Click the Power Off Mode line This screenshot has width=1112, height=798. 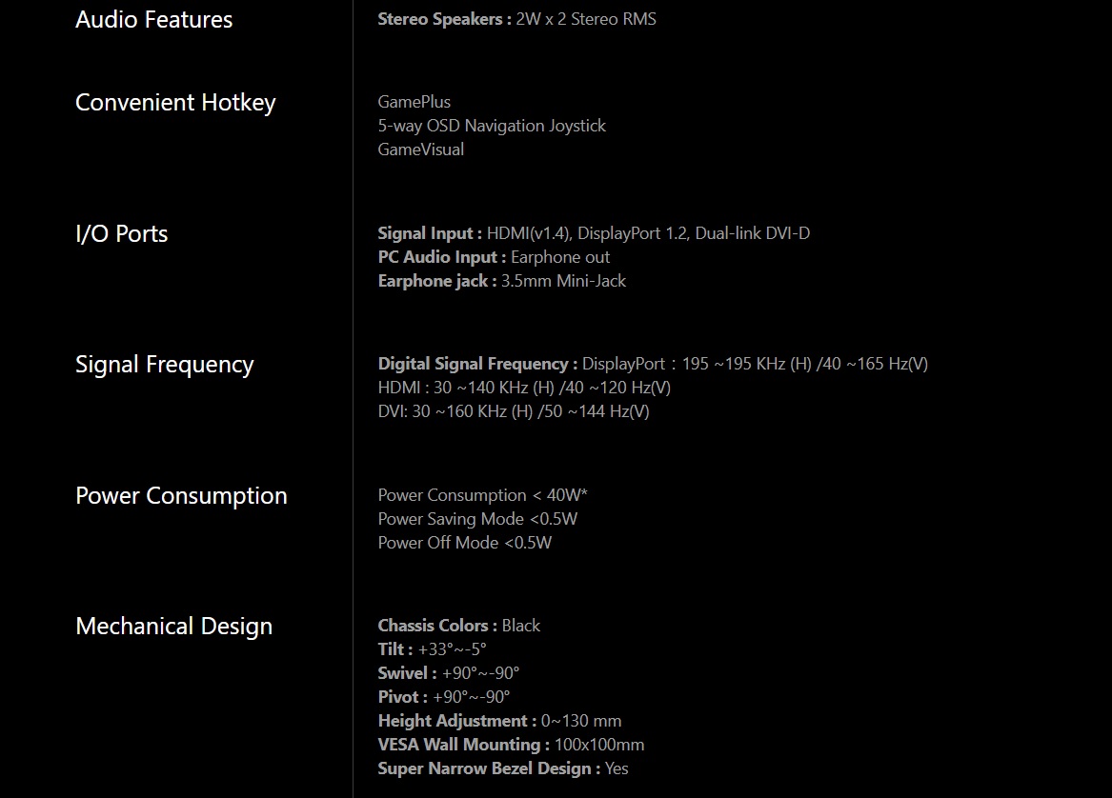tap(464, 543)
